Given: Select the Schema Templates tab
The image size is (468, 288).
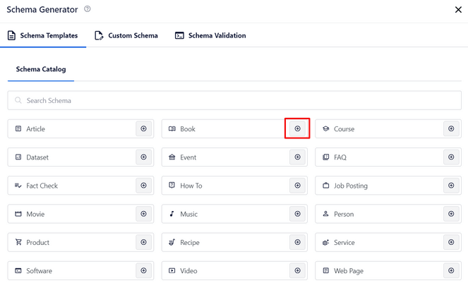Looking at the screenshot, I should coord(42,35).
